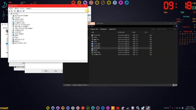Click the red folder icon on the taskbar
The height and width of the screenshot is (110, 196).
pyautogui.click(x=118, y=108)
